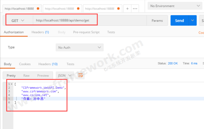Switch response view to Raw

(27, 76)
